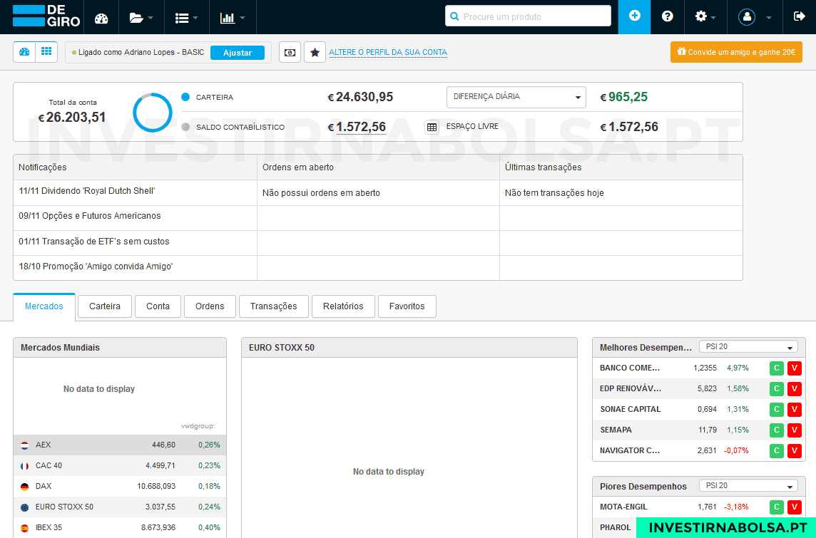The image size is (816, 538).
Task: Click the Dutch flag beside AEX
Action: (x=24, y=445)
